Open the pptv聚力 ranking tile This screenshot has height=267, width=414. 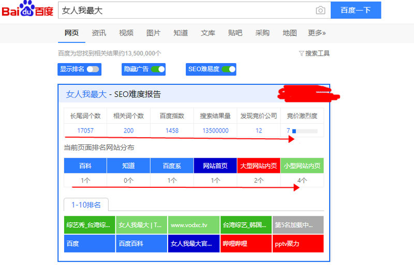coord(298,244)
